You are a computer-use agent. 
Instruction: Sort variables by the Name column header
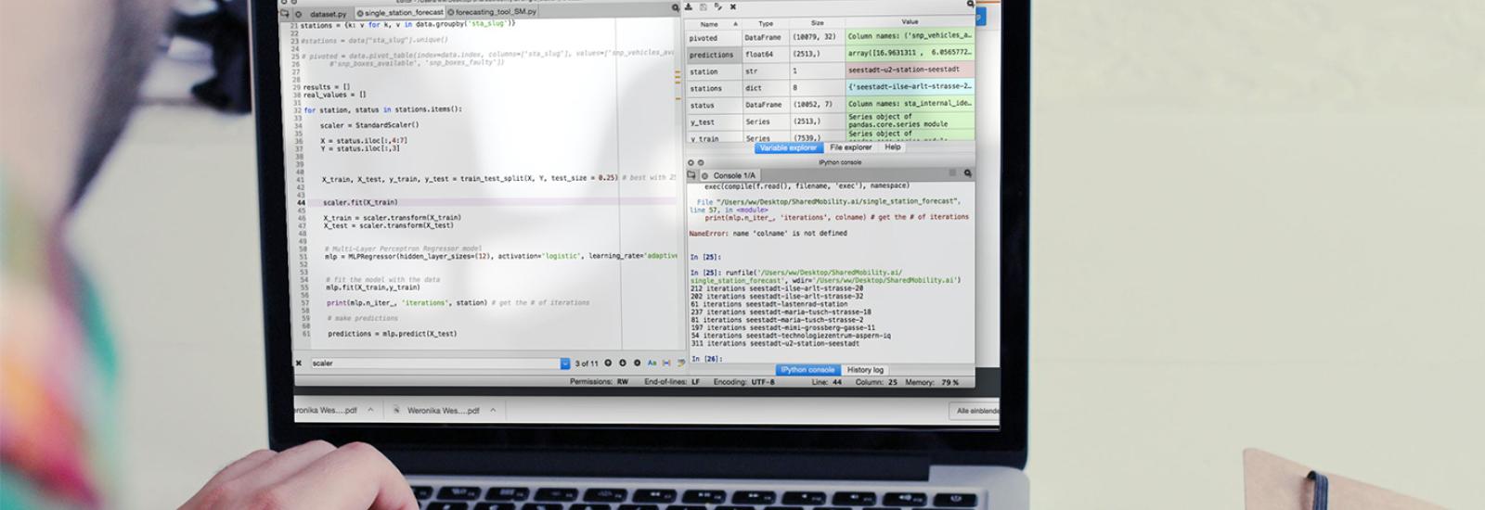click(x=713, y=24)
